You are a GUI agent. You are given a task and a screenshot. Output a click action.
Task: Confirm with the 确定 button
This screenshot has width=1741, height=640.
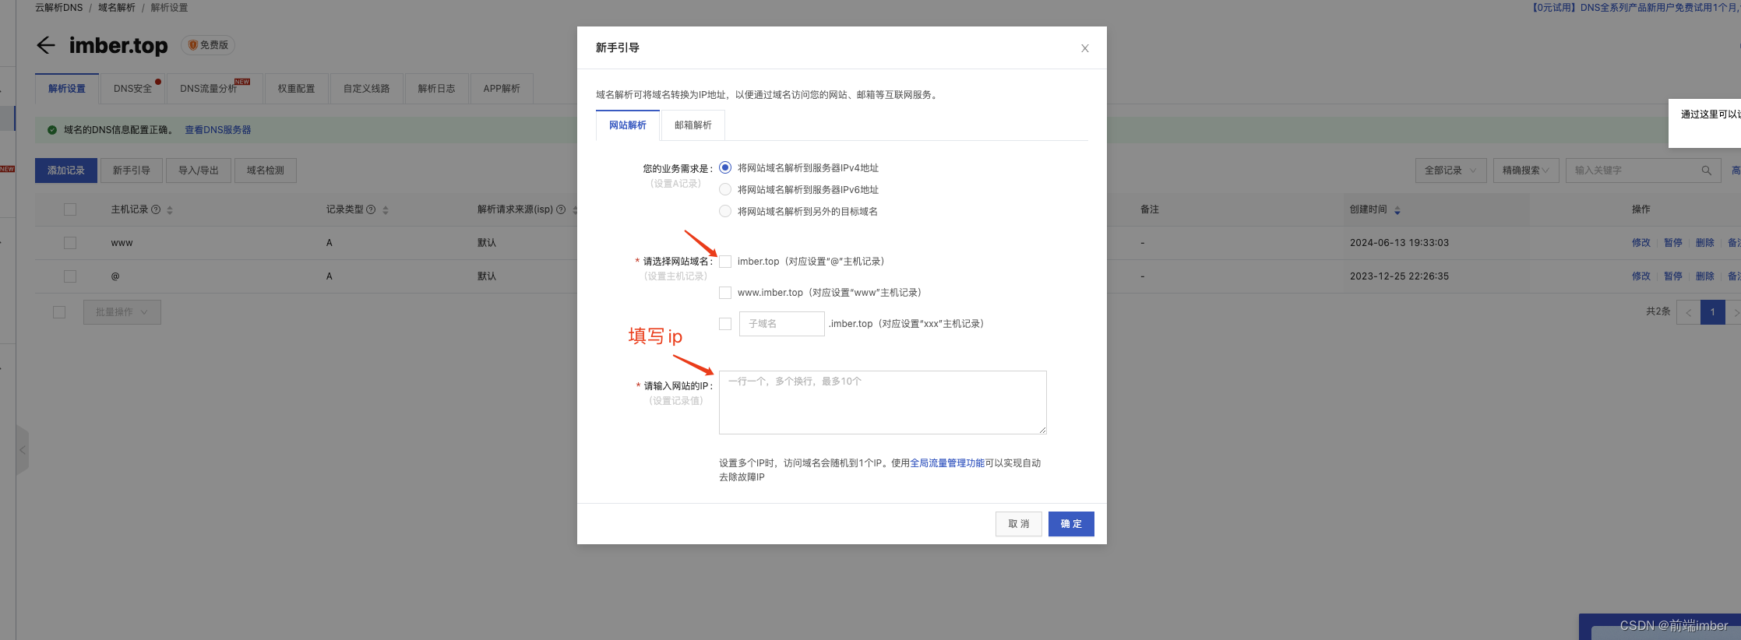coord(1071,524)
